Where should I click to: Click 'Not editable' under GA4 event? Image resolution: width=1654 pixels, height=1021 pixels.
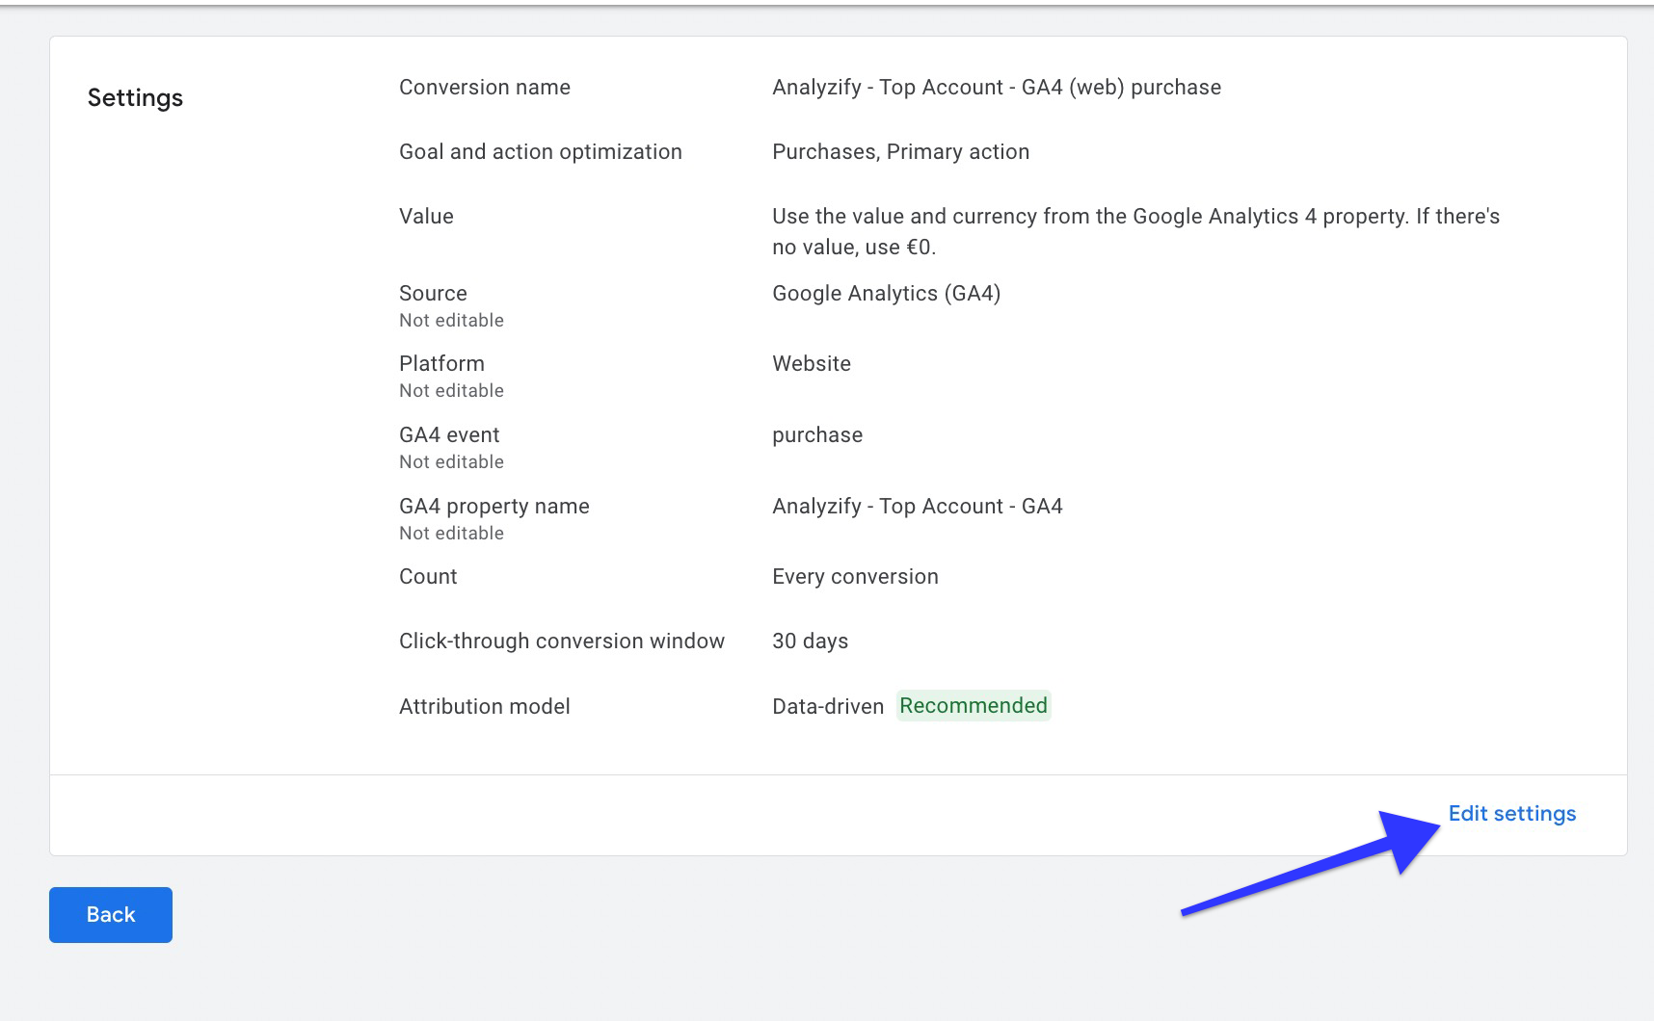(x=451, y=462)
